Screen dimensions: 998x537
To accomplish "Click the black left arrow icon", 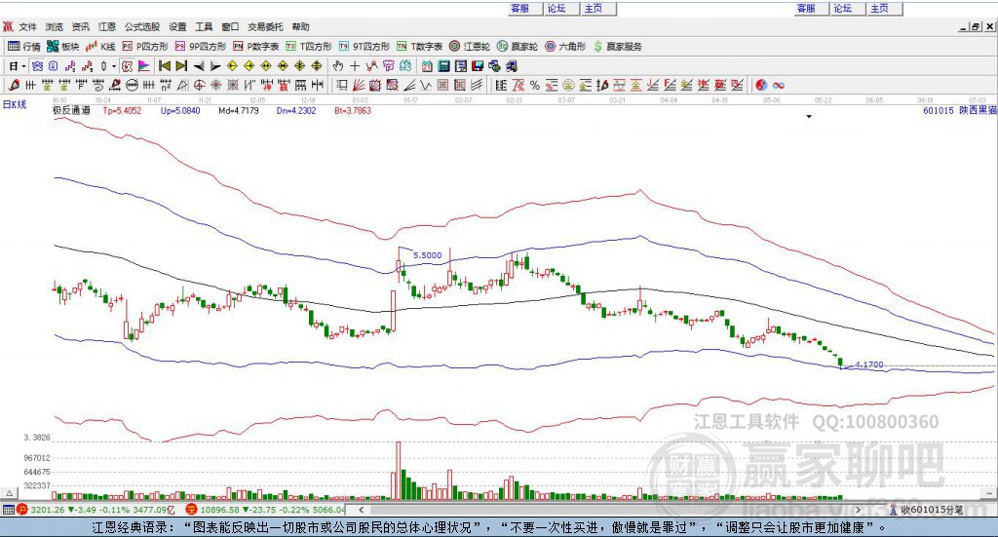I will [199, 66].
